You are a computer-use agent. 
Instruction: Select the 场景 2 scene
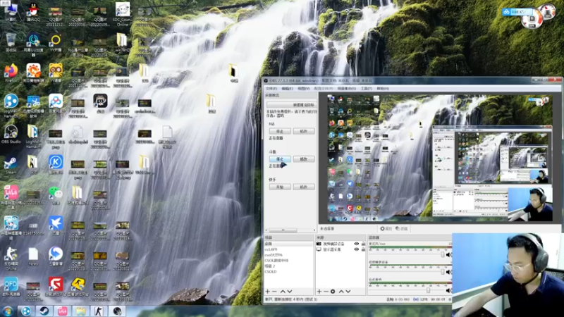(289, 266)
